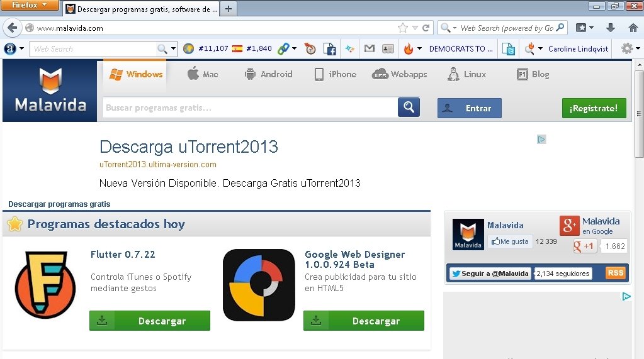Click the green ¡Regístrate! button
The image size is (644, 359).
pyautogui.click(x=594, y=108)
